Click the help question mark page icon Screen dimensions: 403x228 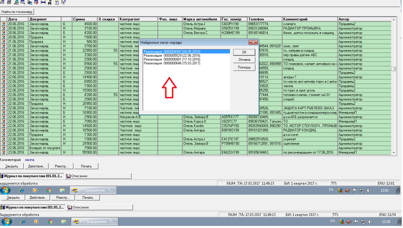57,2
